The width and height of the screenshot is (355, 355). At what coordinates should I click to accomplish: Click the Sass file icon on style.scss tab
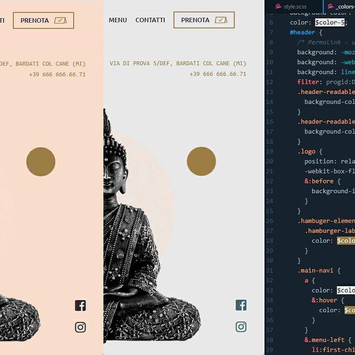point(279,6)
